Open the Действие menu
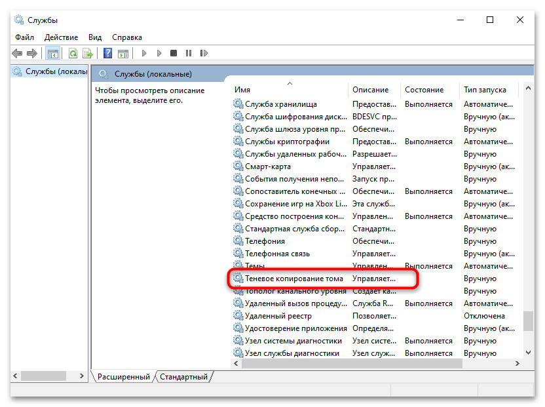The height and width of the screenshot is (407, 545). point(61,37)
